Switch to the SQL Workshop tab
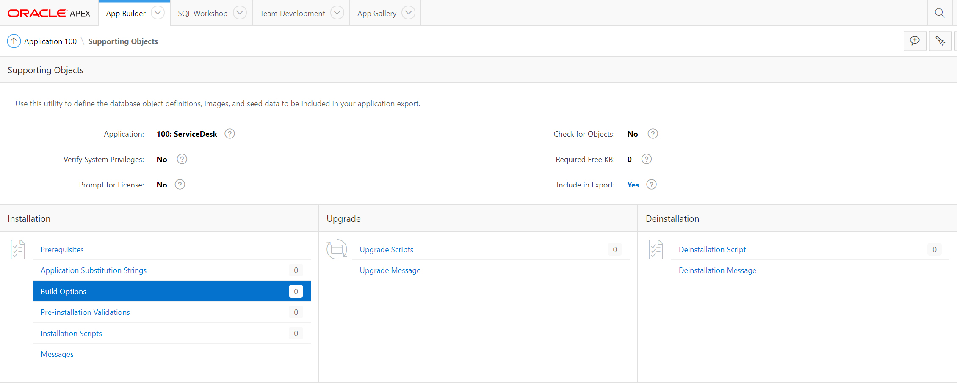Screen dimensions: 957x386 click(202, 14)
